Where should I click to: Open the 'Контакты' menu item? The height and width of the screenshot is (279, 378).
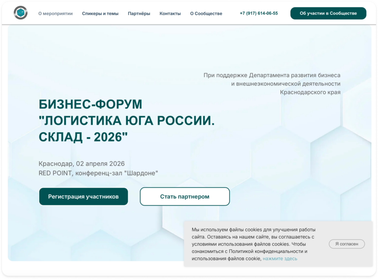pyautogui.click(x=170, y=14)
